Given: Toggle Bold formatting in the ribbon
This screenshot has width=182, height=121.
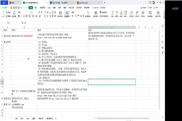Looking at the screenshot, I should coord(19,16).
